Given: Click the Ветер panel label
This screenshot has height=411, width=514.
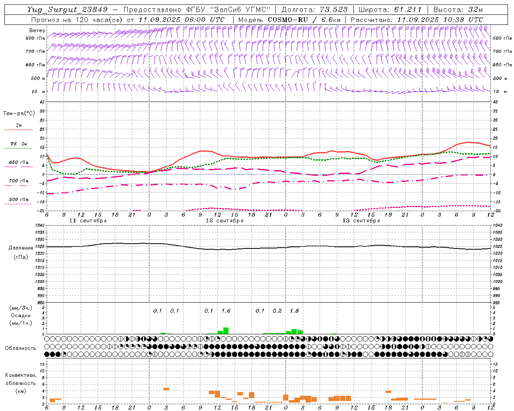Looking at the screenshot, I should (37, 31).
